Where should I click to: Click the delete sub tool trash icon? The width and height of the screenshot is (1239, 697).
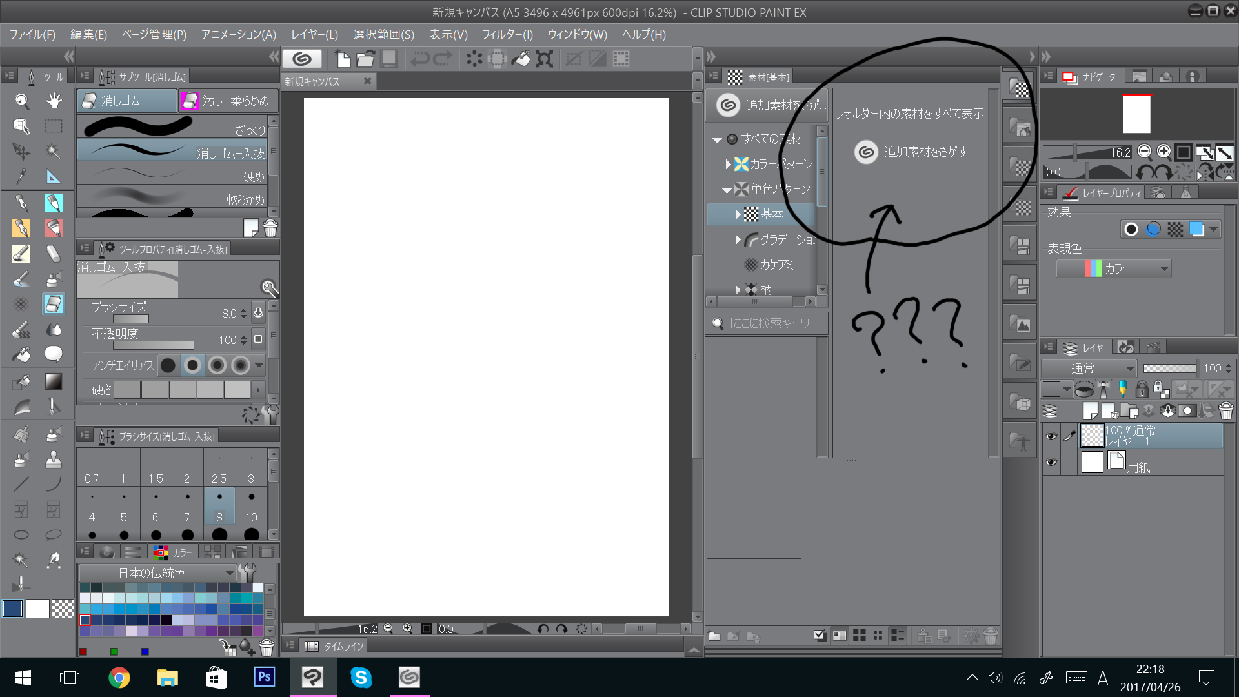coord(270,228)
